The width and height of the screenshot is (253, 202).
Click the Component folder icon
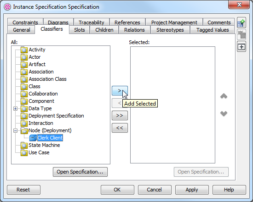(x=24, y=101)
